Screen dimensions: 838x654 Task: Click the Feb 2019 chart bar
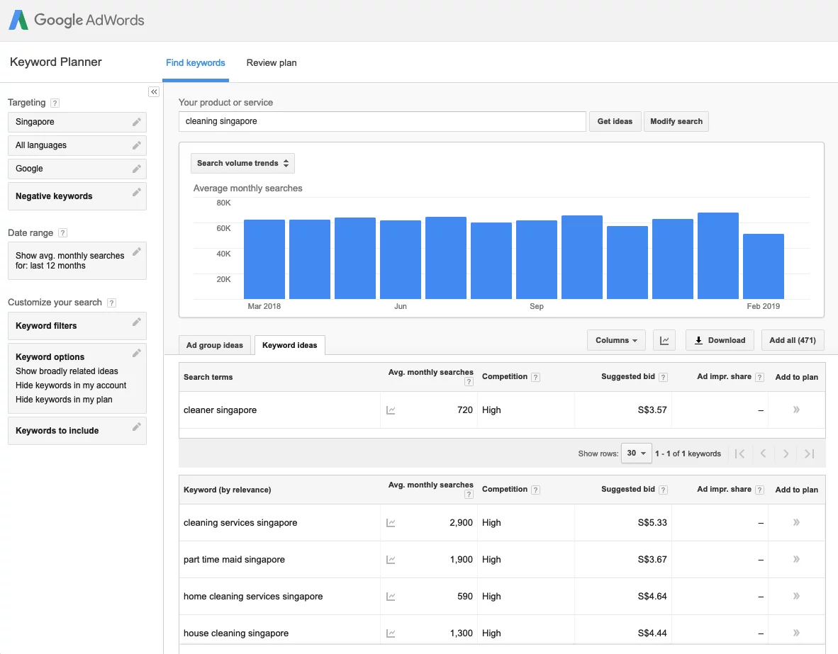tap(763, 266)
